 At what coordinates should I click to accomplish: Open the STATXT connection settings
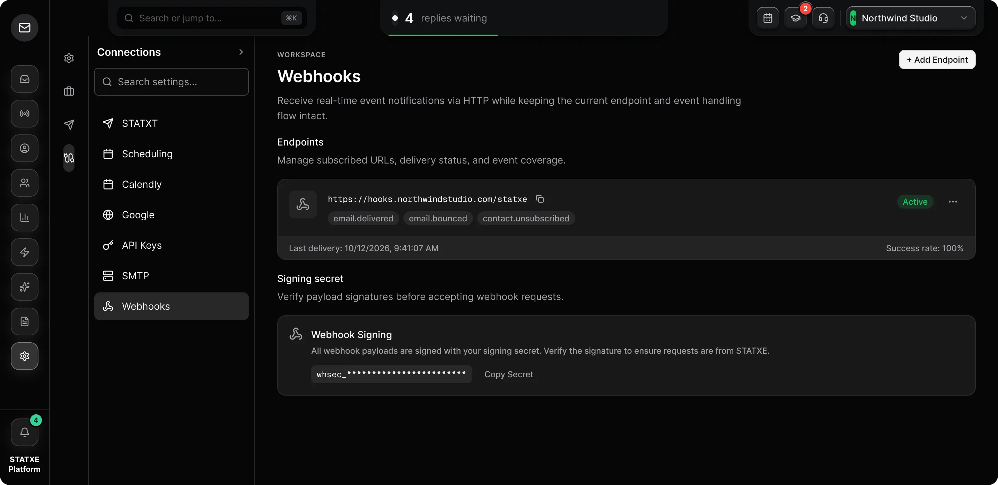[171, 123]
